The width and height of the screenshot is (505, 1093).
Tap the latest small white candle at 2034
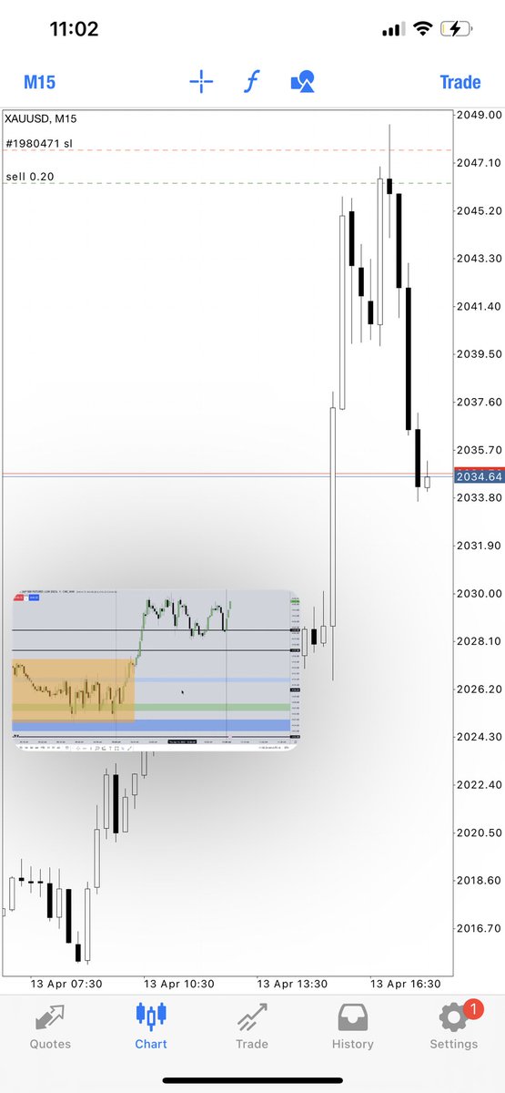[x=428, y=481]
